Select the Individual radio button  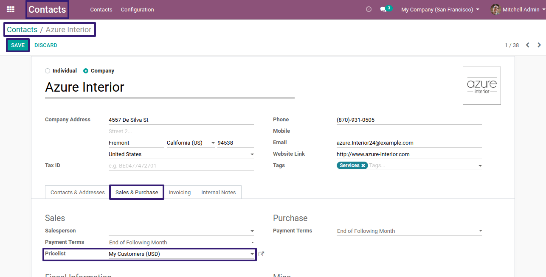[48, 71]
